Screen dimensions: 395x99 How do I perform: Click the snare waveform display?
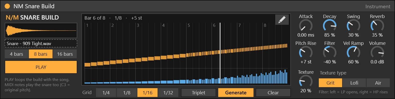[x=41, y=30]
